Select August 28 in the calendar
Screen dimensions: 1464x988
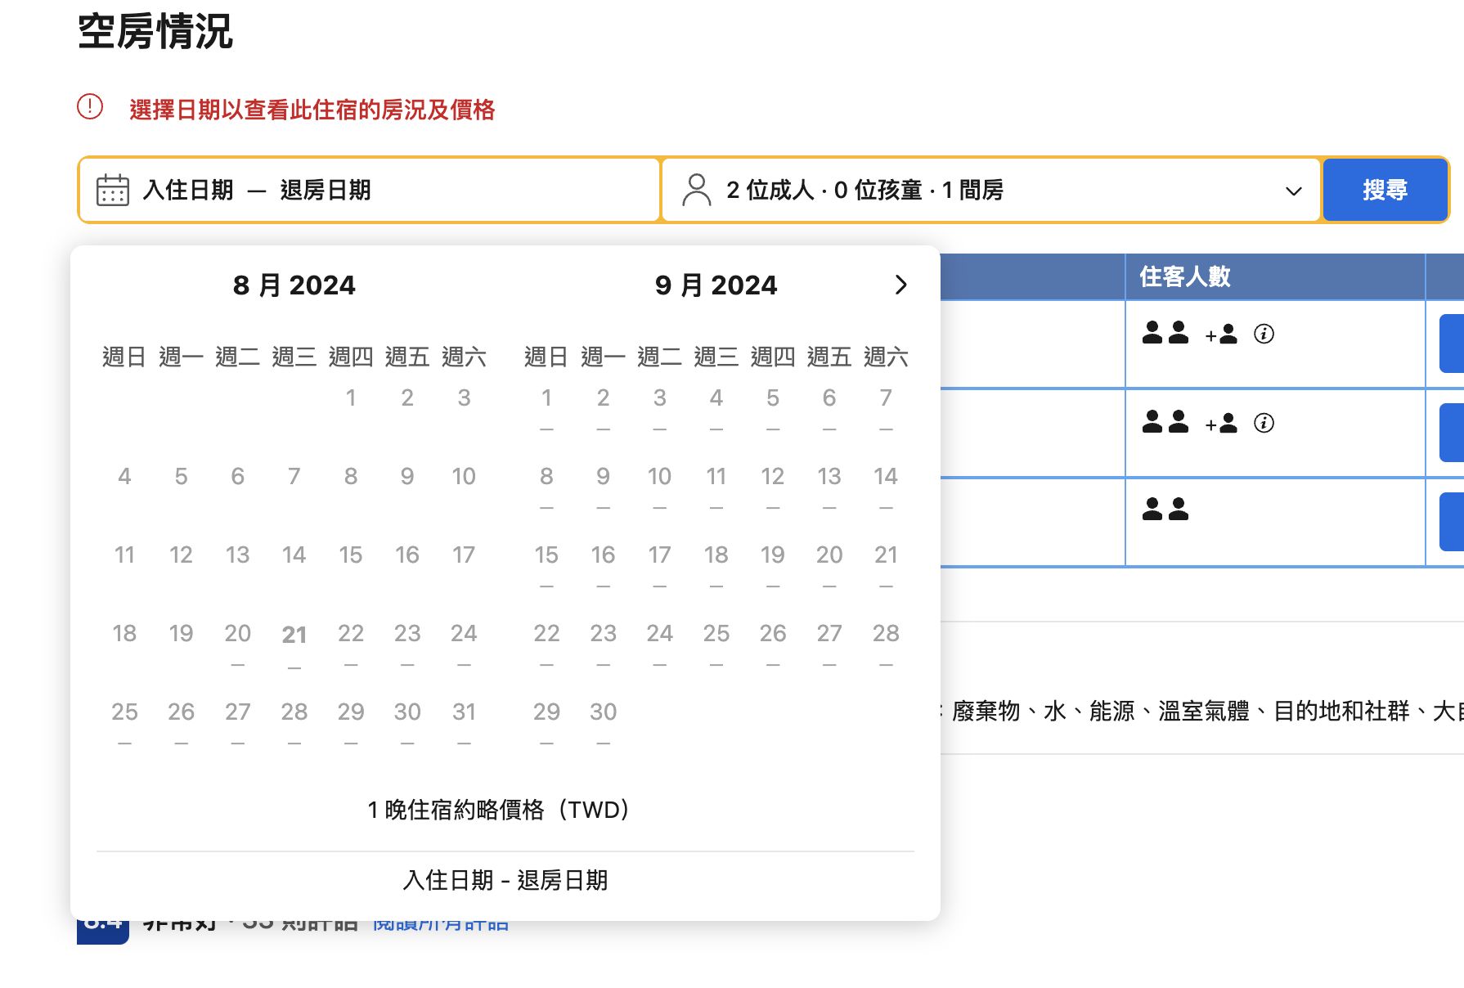click(x=294, y=723)
